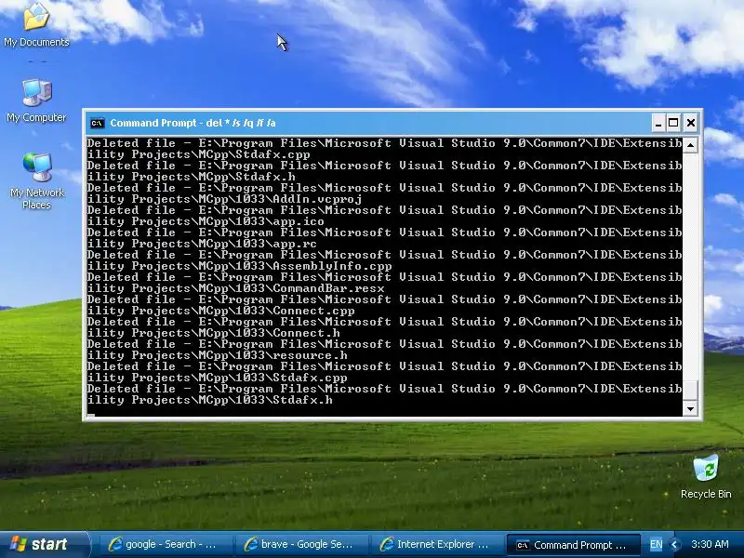Click Command Prompt title text 'del * /s /q /f /a'
This screenshot has height=558, width=744.
coord(241,123)
